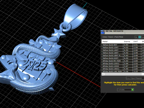Viewport: 144px width, 108px height.
Task: Select the White Gold:14K PdW row
Action: [123, 71]
